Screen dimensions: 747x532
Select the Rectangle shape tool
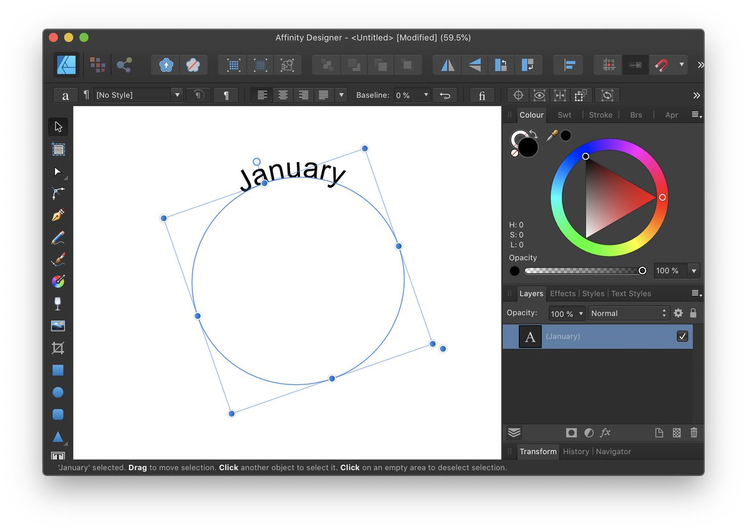[58, 370]
